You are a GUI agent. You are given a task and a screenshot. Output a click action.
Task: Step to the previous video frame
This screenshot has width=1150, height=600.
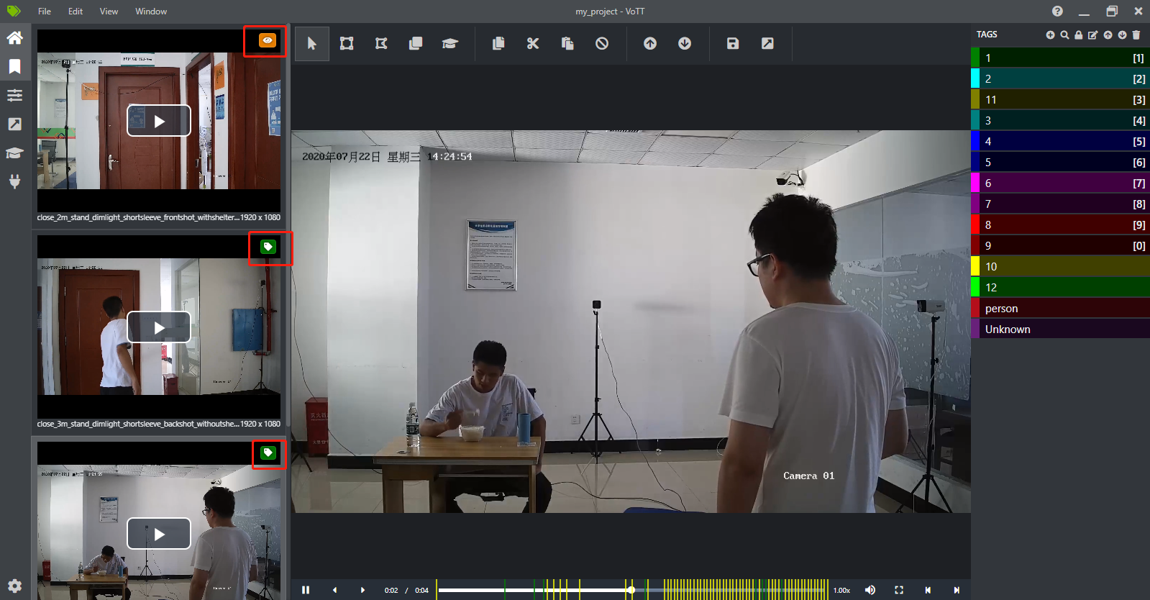[x=334, y=590]
